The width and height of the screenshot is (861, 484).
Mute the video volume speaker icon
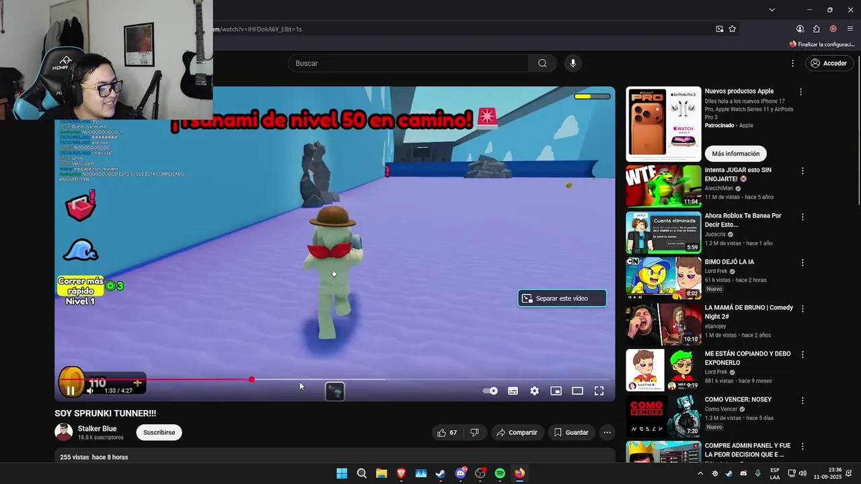[90, 391]
